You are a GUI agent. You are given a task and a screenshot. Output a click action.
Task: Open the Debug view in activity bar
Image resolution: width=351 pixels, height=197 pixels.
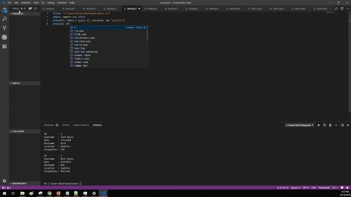(x=4, y=37)
